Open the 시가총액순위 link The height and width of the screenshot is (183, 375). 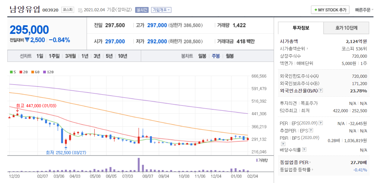pyautogui.click(x=294, y=48)
